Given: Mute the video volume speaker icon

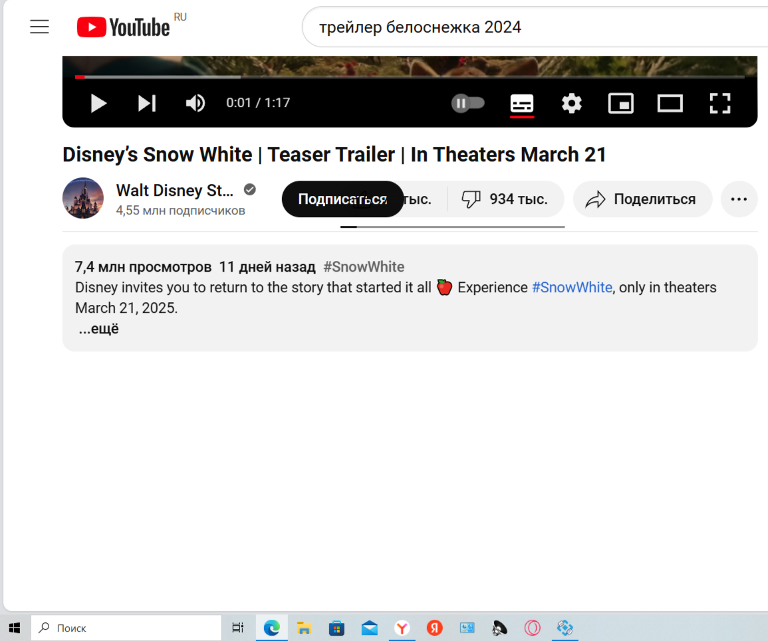Looking at the screenshot, I should (x=195, y=103).
